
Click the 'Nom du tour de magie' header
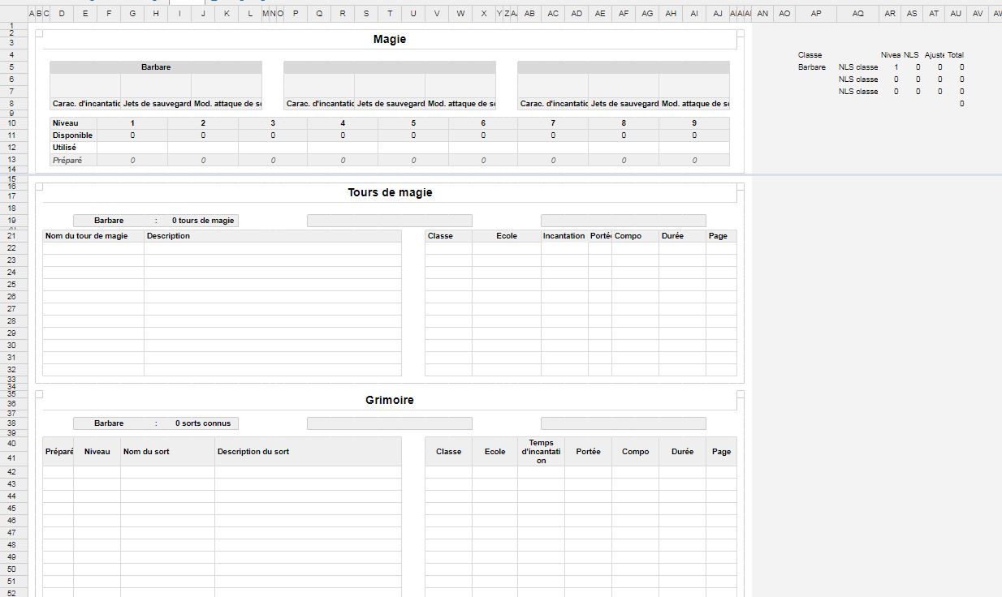[93, 236]
